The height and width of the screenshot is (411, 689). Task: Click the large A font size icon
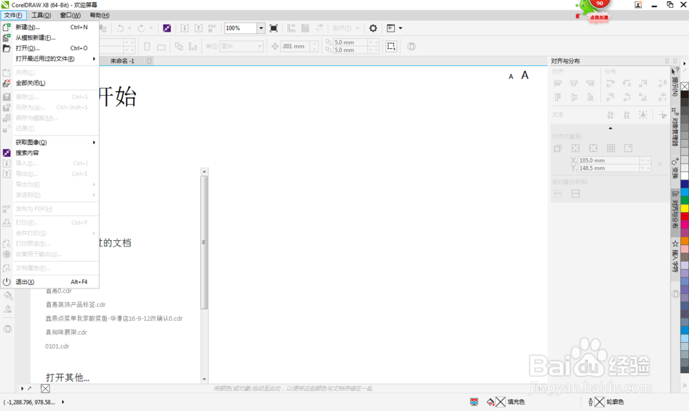[x=524, y=75]
